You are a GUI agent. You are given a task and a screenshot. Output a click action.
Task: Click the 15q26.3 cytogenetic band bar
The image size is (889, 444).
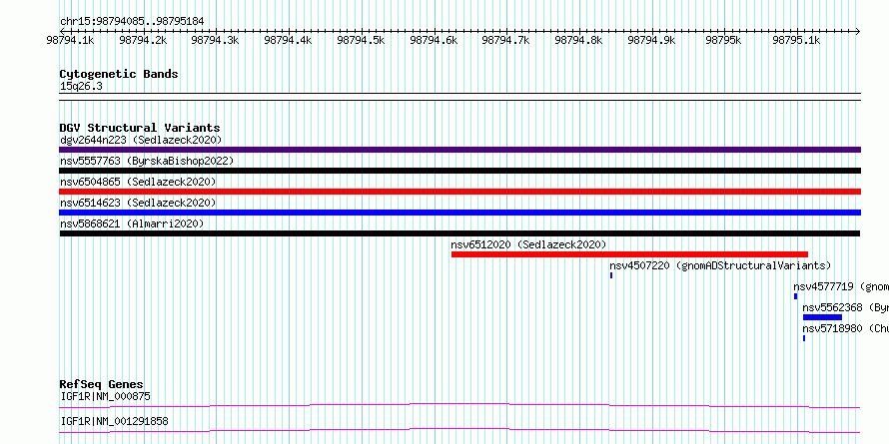point(459,97)
